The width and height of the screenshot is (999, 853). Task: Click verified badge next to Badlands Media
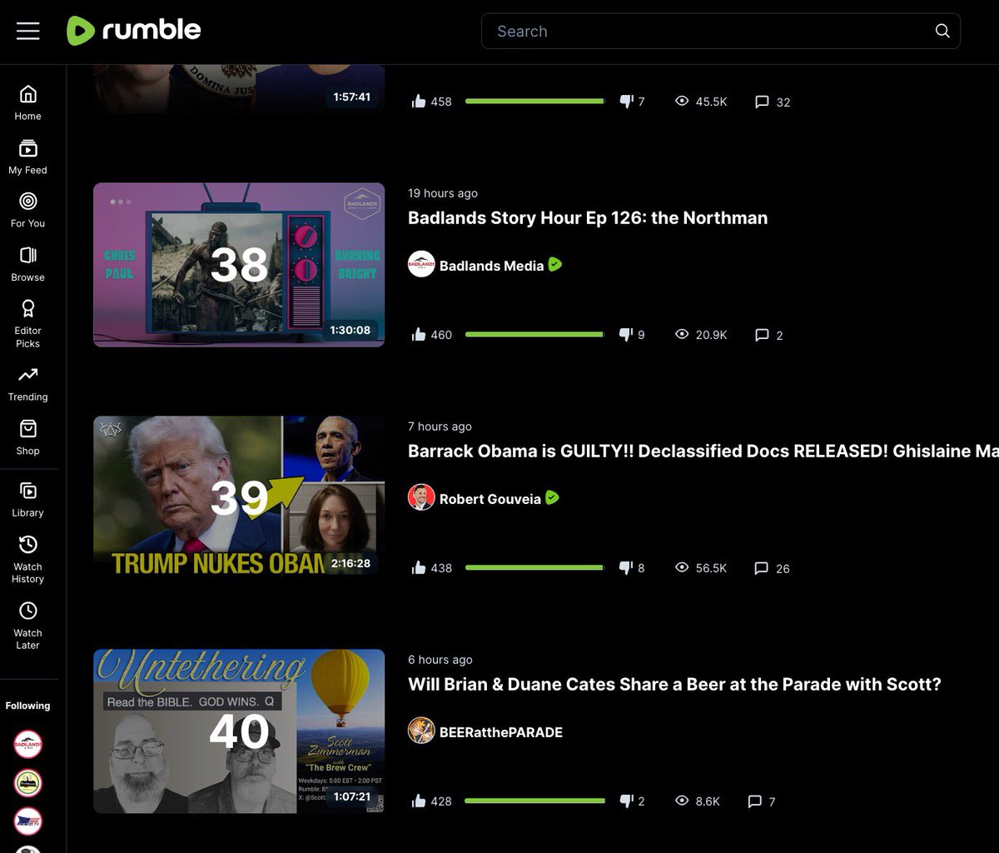(x=555, y=265)
